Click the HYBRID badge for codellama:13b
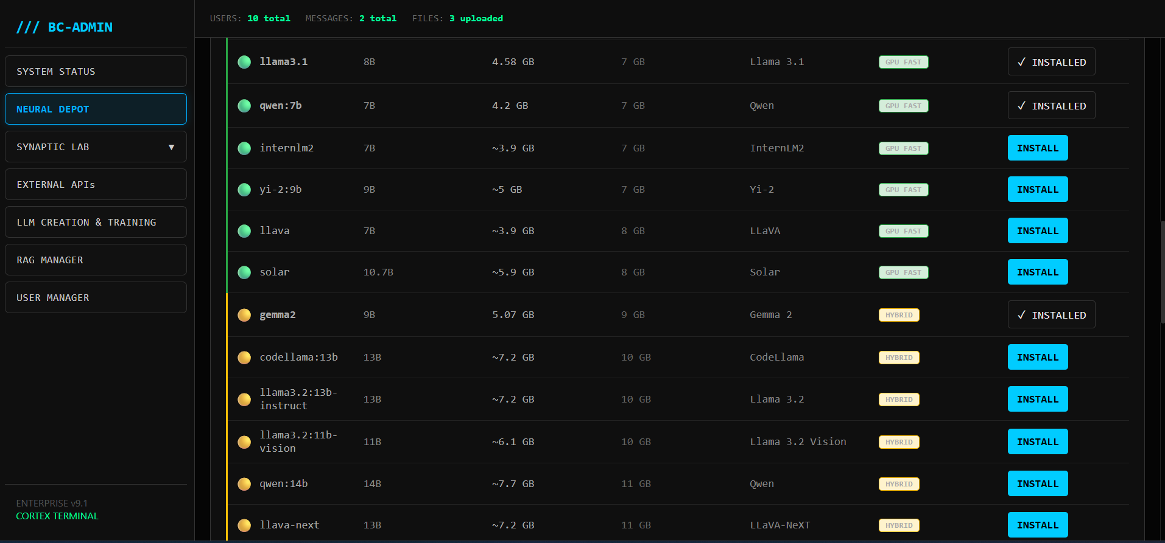1165x543 pixels. tap(899, 358)
